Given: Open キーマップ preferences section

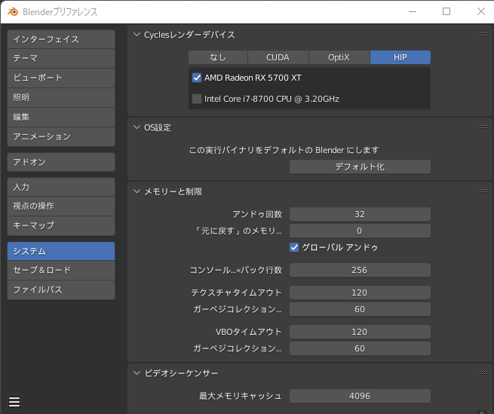Looking at the screenshot, I should coord(61,225).
